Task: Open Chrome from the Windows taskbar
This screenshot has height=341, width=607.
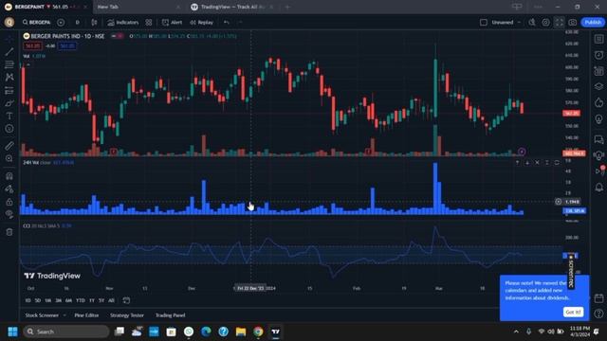Action: click(x=258, y=332)
